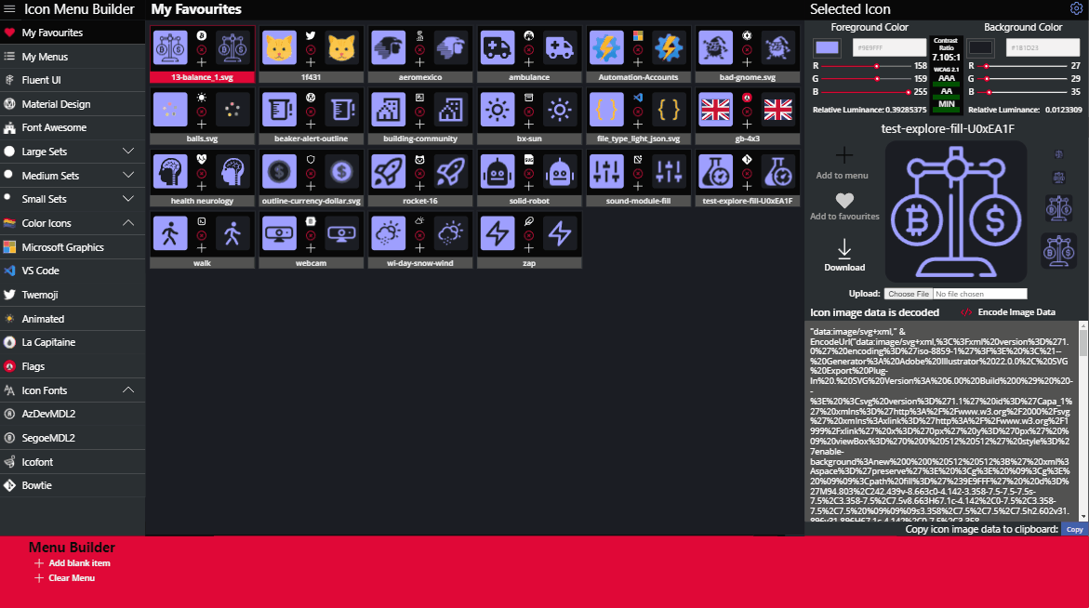
Task: Select the ambulance icon thumbnail
Action: (497, 46)
